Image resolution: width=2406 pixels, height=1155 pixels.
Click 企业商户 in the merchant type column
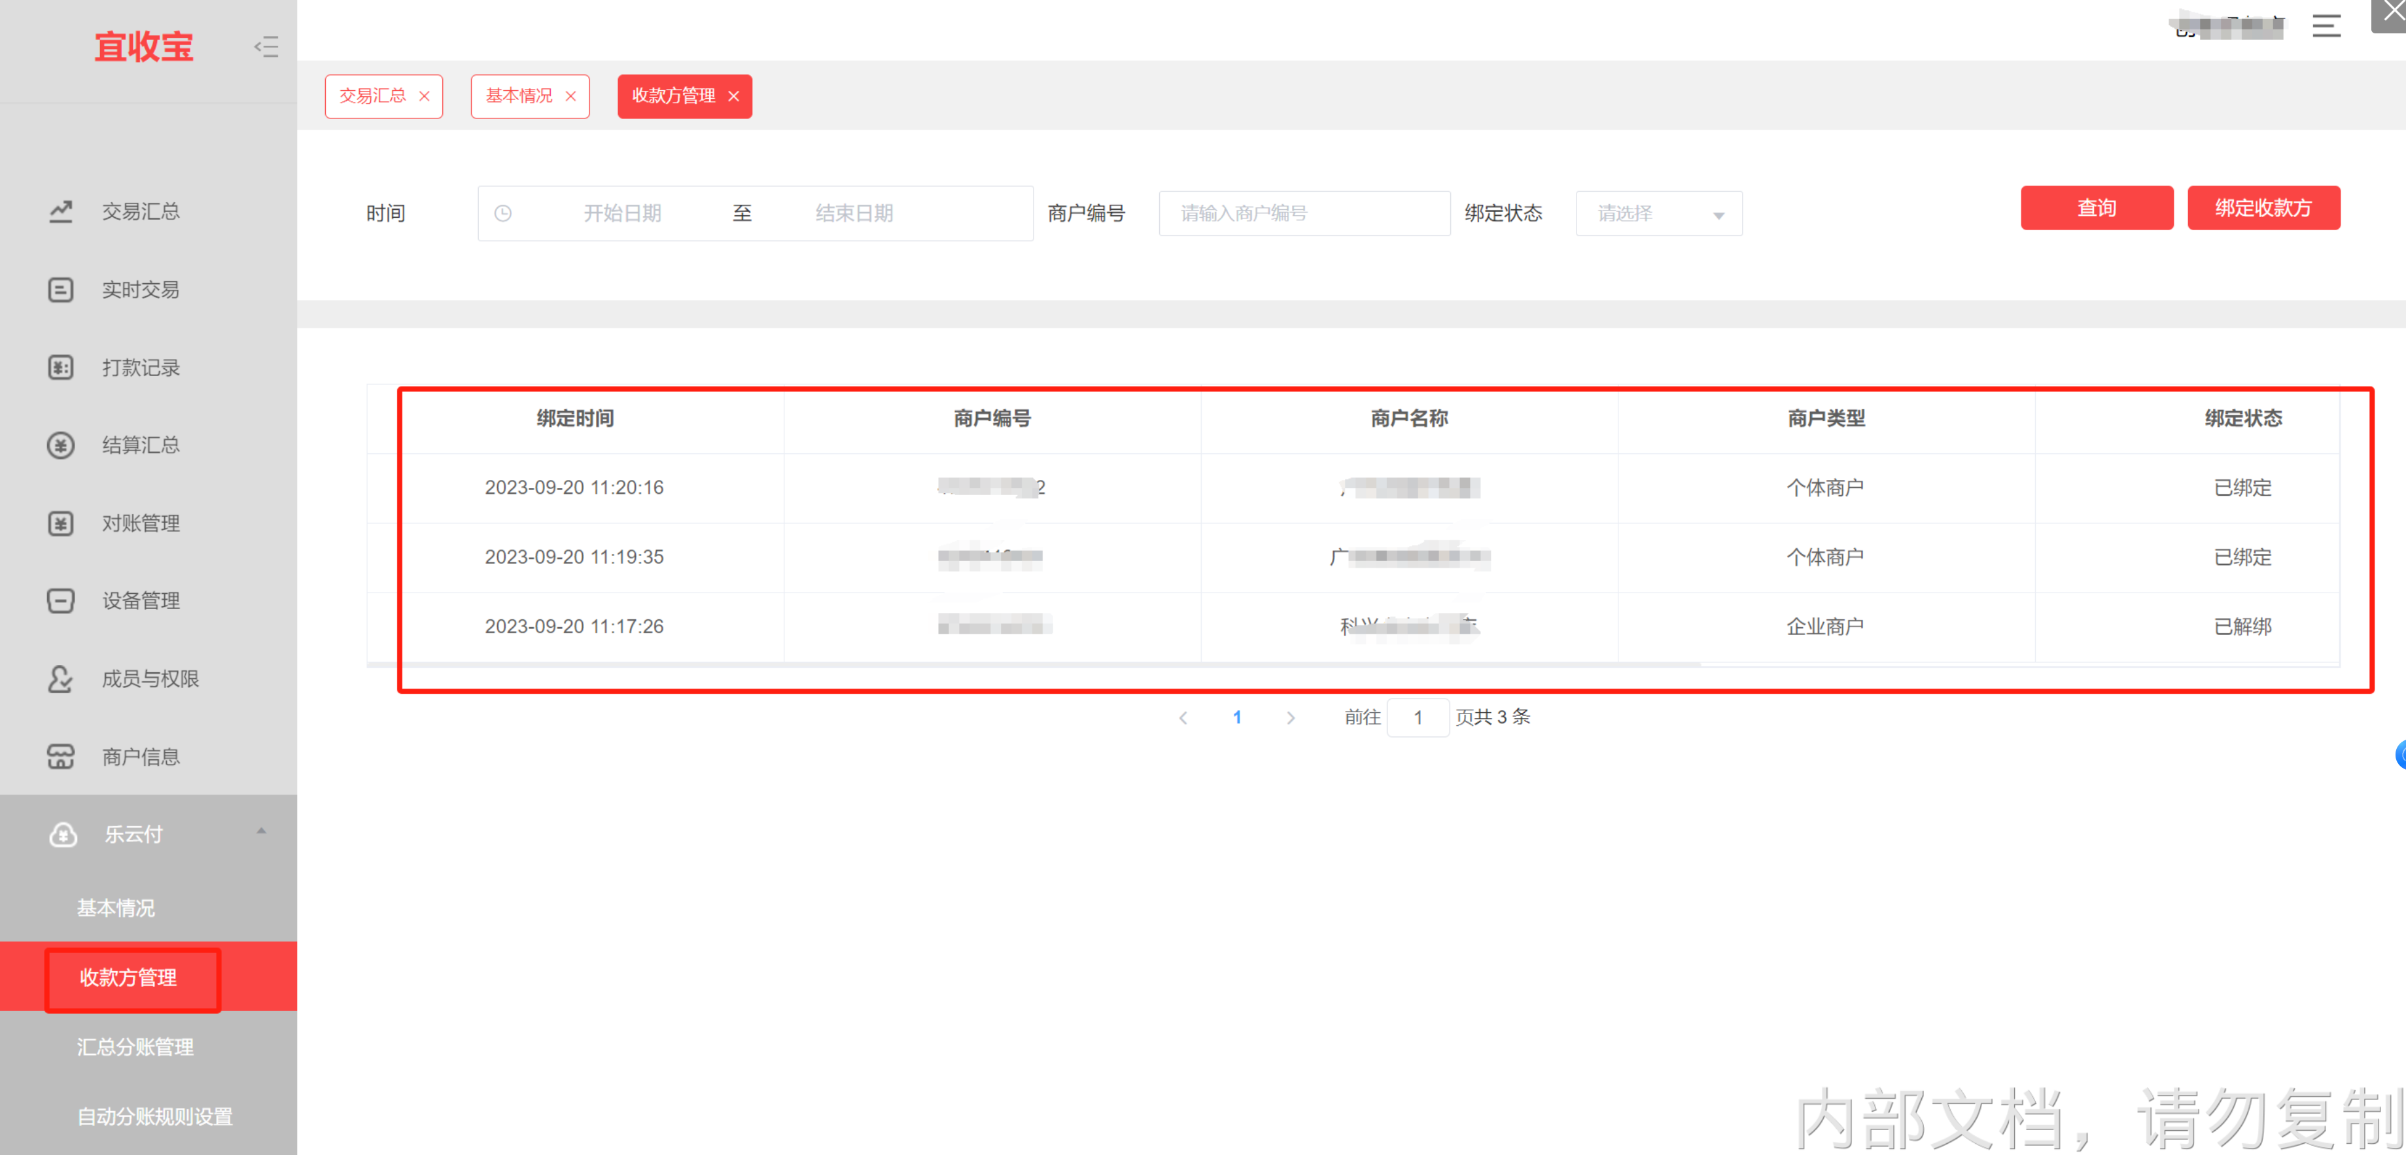pyautogui.click(x=1825, y=627)
